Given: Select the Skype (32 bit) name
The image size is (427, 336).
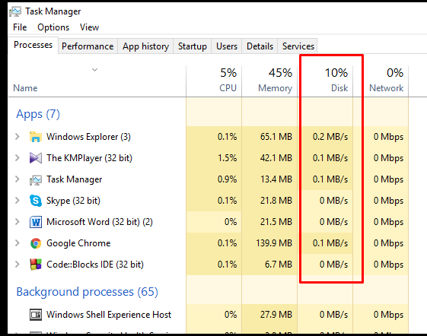Looking at the screenshot, I should [73, 201].
